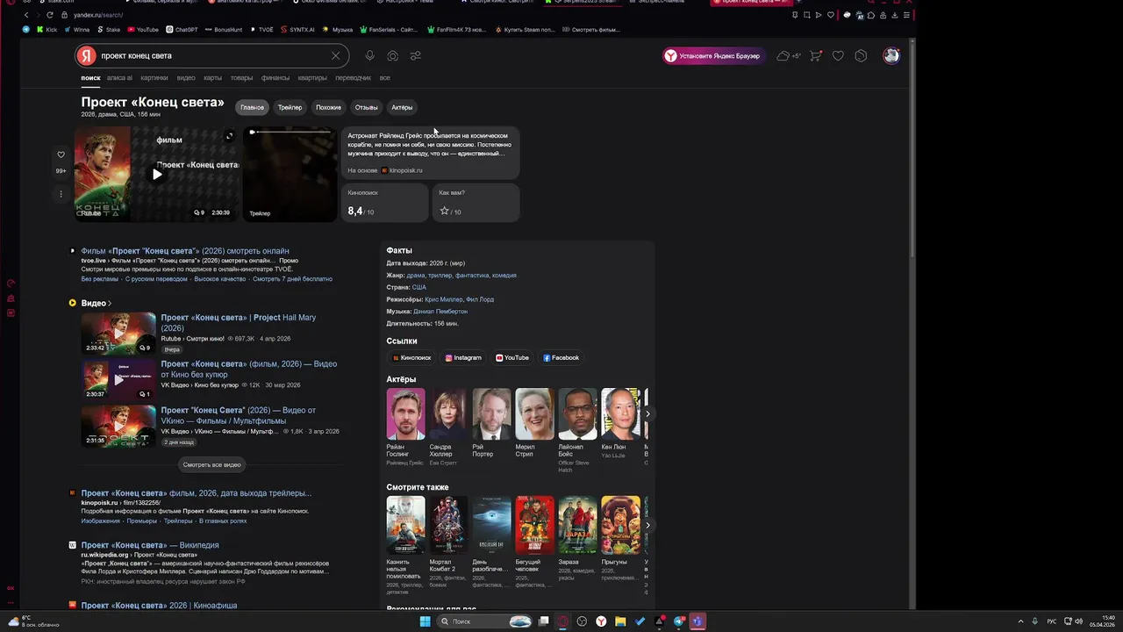Open Windows Start menu
This screenshot has width=1123, height=632.
[x=425, y=621]
